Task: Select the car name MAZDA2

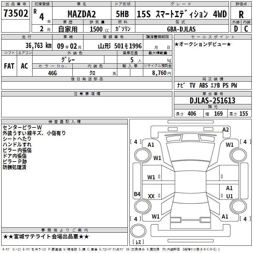Action: click(x=82, y=14)
